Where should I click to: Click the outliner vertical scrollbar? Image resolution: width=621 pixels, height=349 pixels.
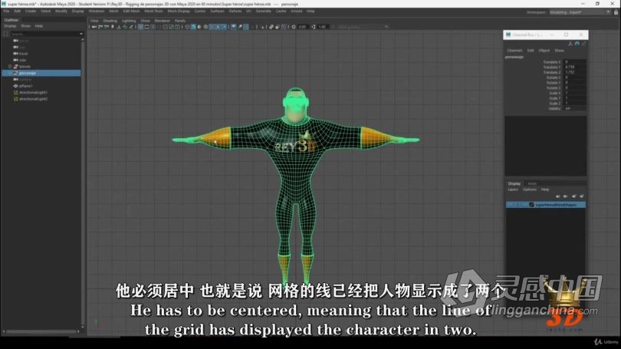[83, 183]
